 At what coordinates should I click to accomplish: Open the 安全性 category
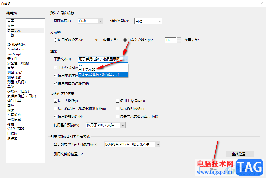12,58
